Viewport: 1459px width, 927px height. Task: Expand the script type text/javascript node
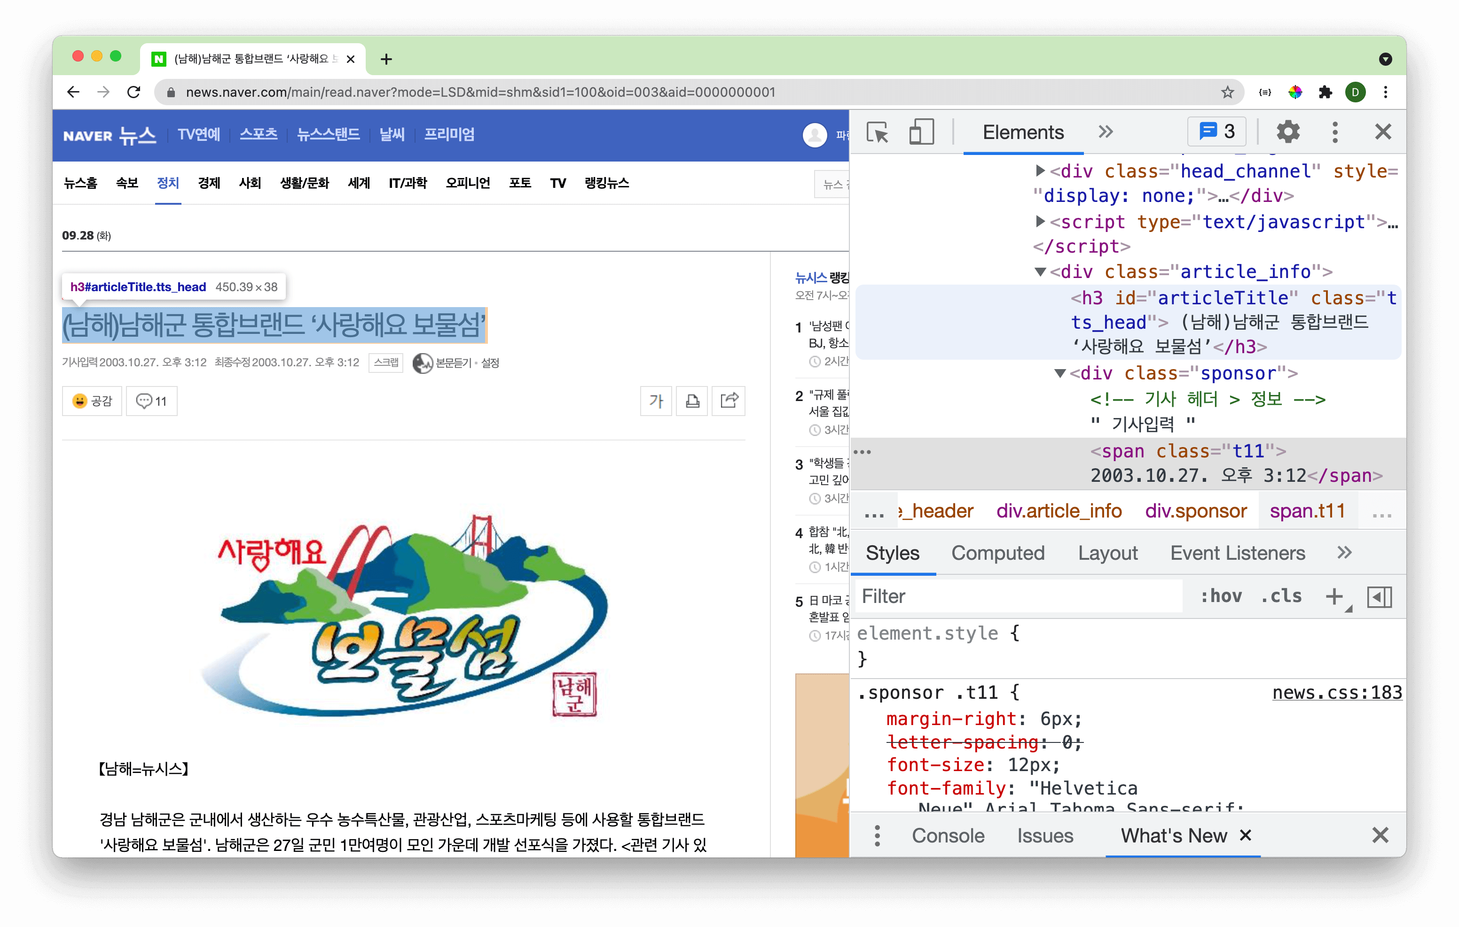coord(1040,222)
